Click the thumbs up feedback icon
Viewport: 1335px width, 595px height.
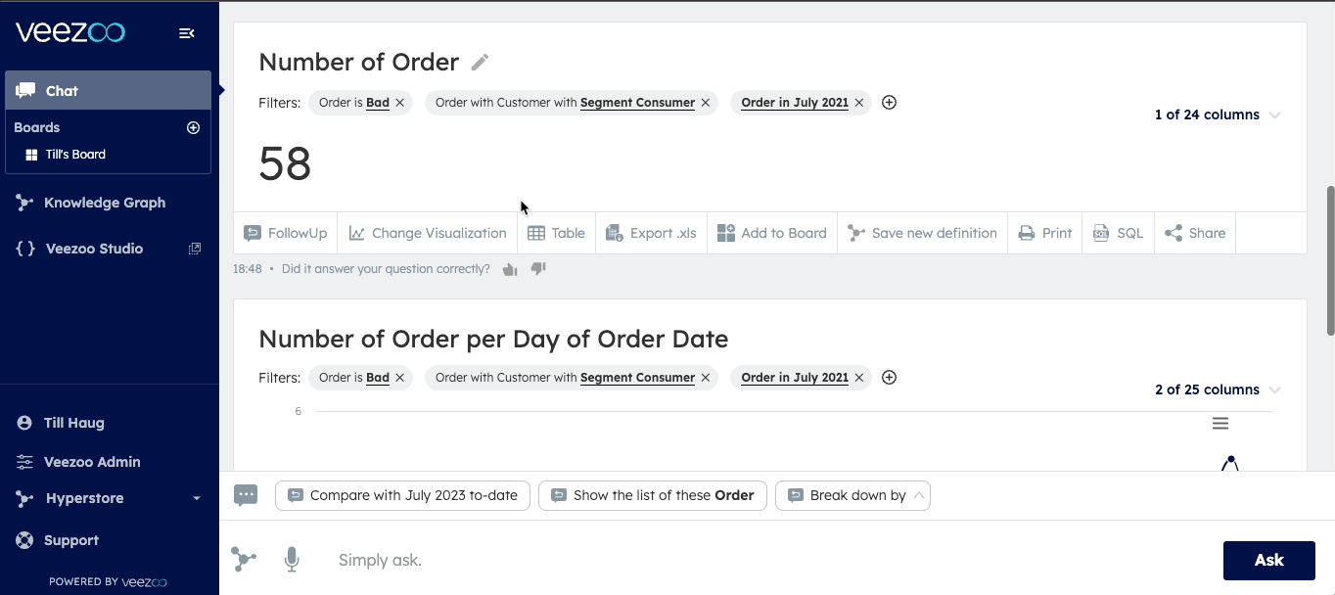coord(509,269)
